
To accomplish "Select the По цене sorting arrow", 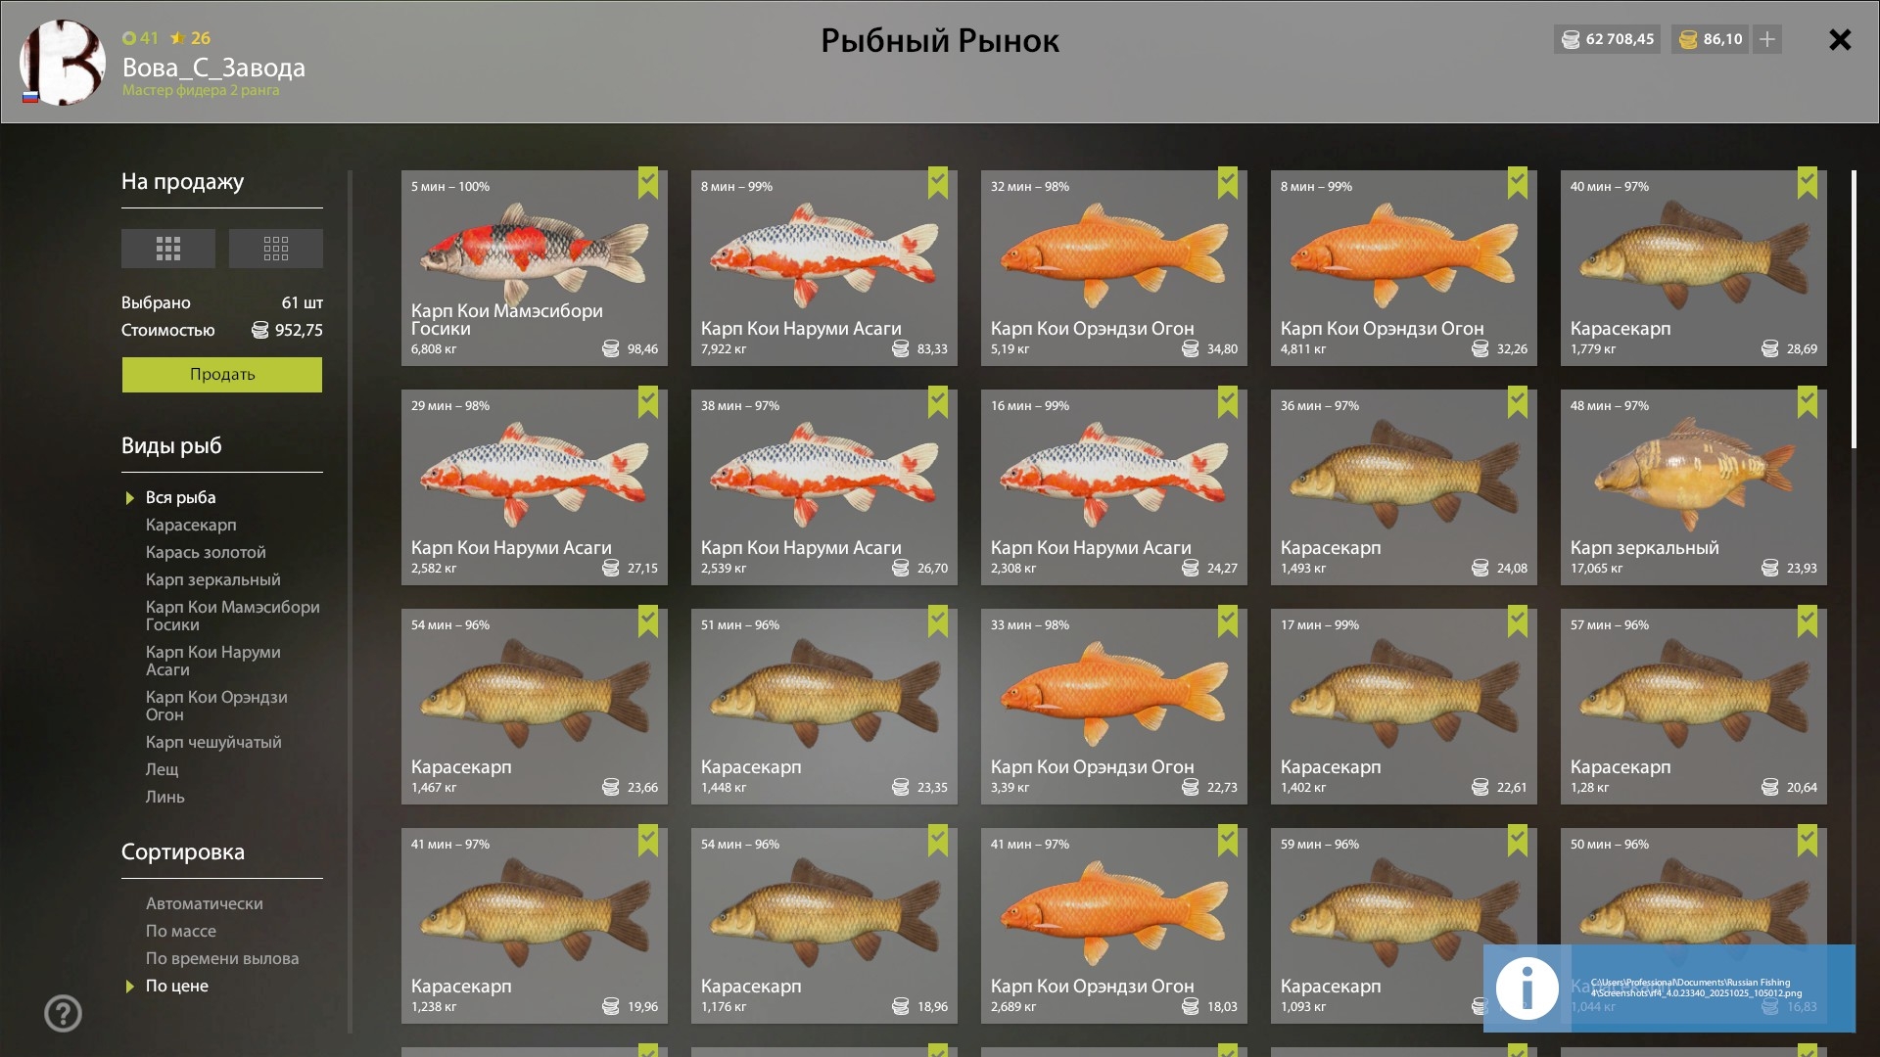I will pos(130,987).
